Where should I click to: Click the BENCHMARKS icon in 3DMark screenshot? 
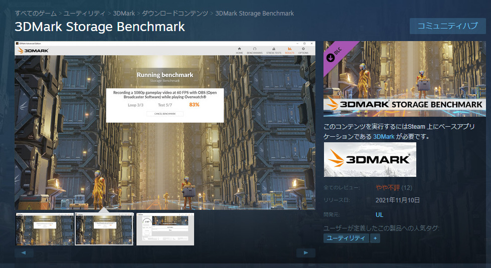coord(255,51)
